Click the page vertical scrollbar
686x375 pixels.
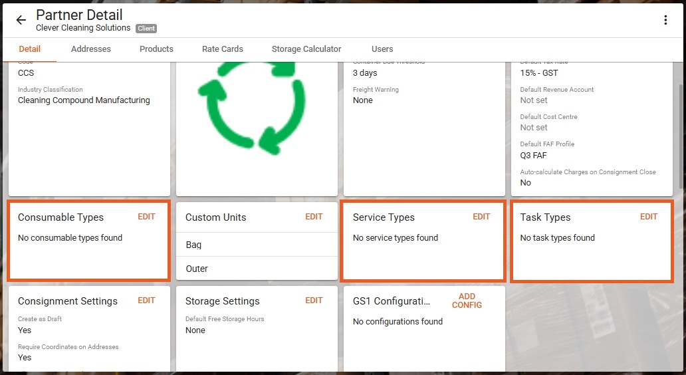(x=681, y=136)
